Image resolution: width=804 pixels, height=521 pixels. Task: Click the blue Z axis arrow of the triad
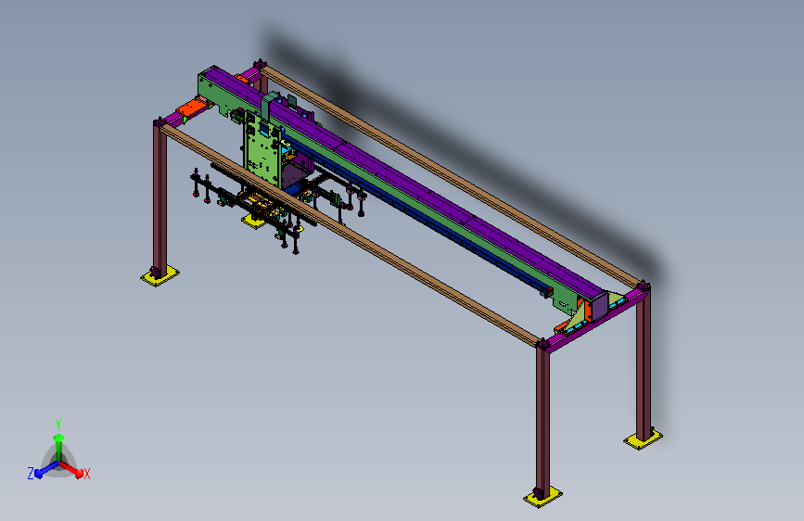(x=45, y=469)
